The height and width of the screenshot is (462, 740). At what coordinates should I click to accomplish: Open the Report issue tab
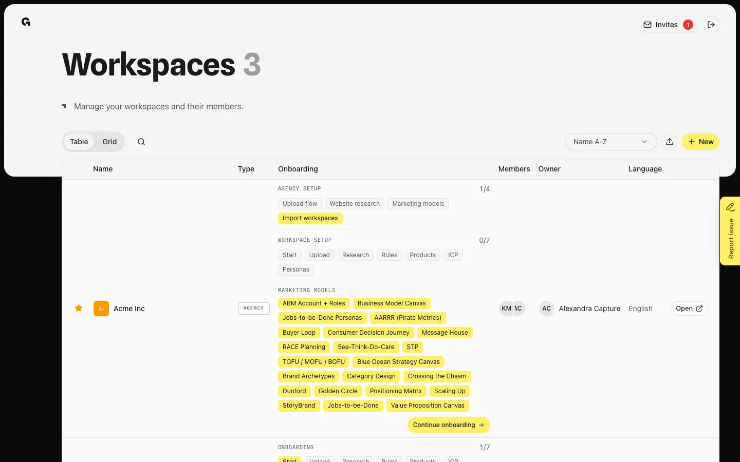[730, 231]
